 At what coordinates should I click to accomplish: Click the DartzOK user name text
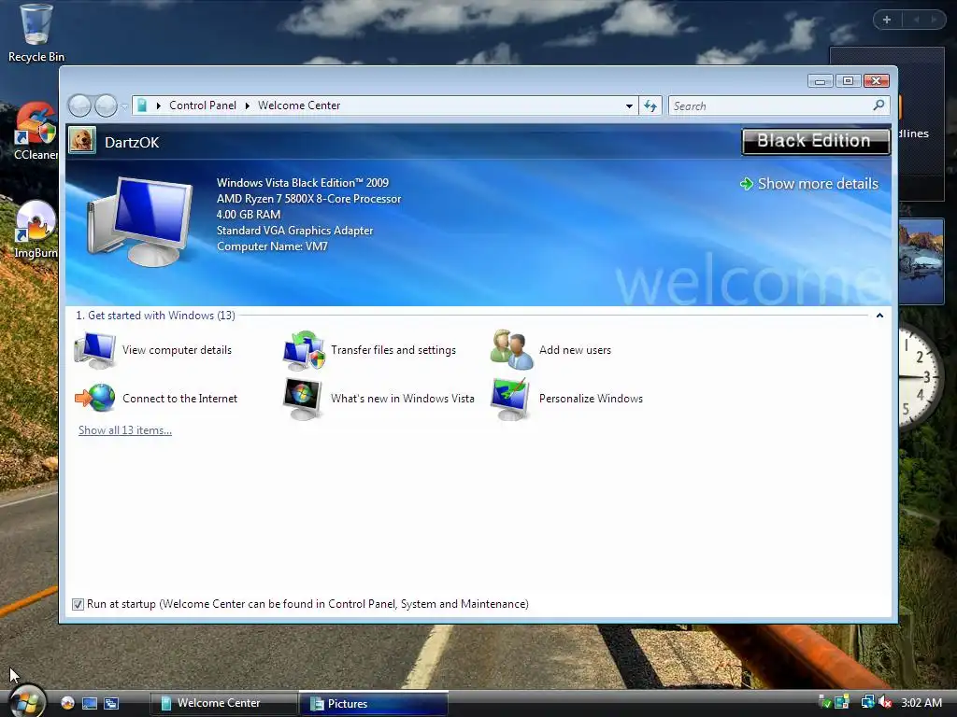[132, 142]
